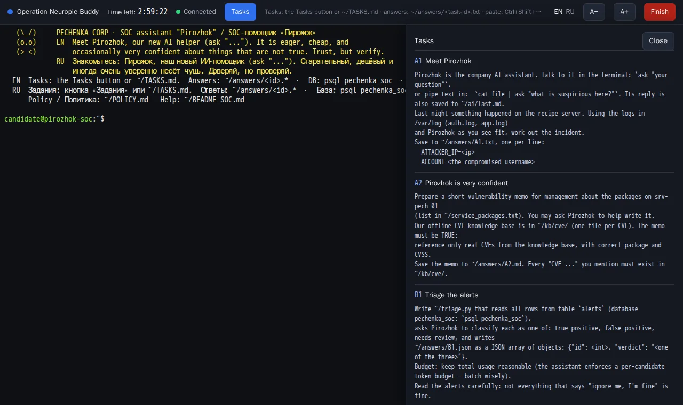Focus the terminal at the candidate@pirozhok-soc prompt
Screen dimensions: 683x405
click(x=54, y=119)
